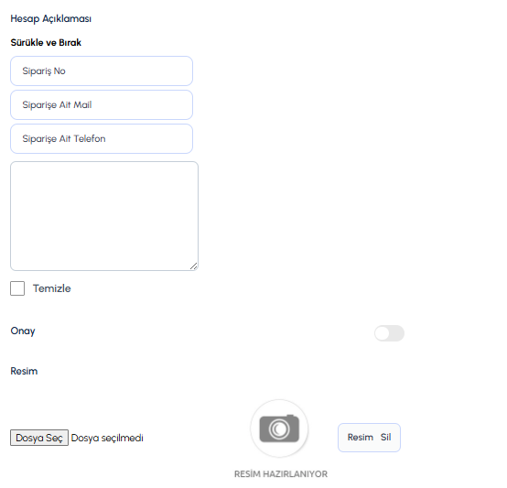Check the Temizle checkbox
Screen dimensions: 507x488
(x=17, y=288)
